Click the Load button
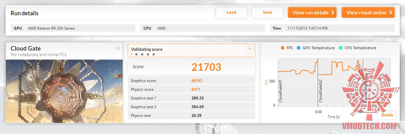The height and width of the screenshot is (134, 405). click(x=231, y=12)
